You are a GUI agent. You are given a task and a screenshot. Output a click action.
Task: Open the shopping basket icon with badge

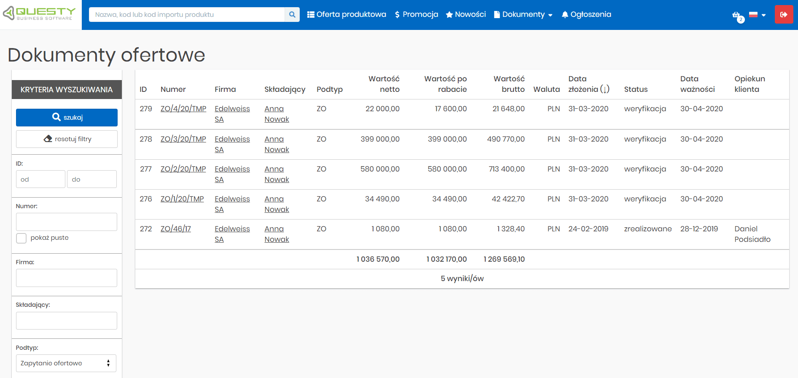pos(738,16)
